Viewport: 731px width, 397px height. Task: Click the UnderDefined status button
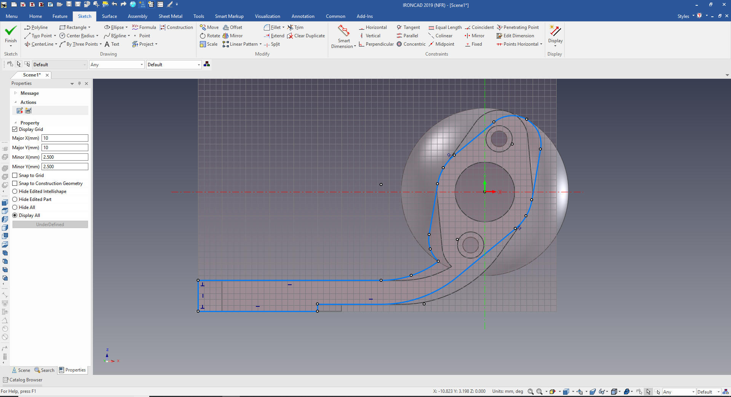click(50, 225)
